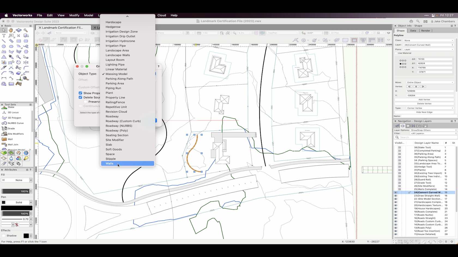Open the Class dropdown in Object Info
The width and height of the screenshot is (458, 257).
[x=429, y=40]
